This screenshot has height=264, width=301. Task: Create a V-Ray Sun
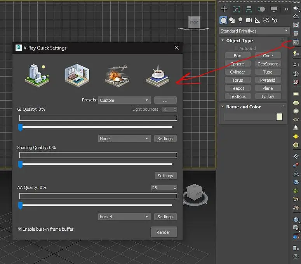(x=296, y=136)
